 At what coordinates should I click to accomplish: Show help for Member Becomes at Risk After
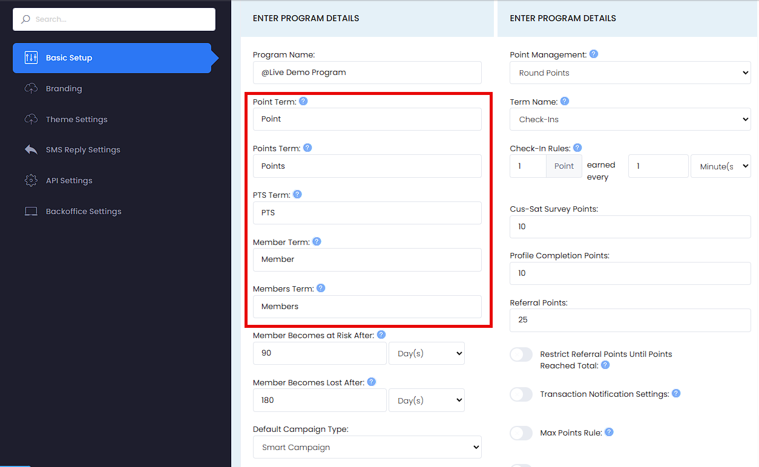[x=381, y=335]
